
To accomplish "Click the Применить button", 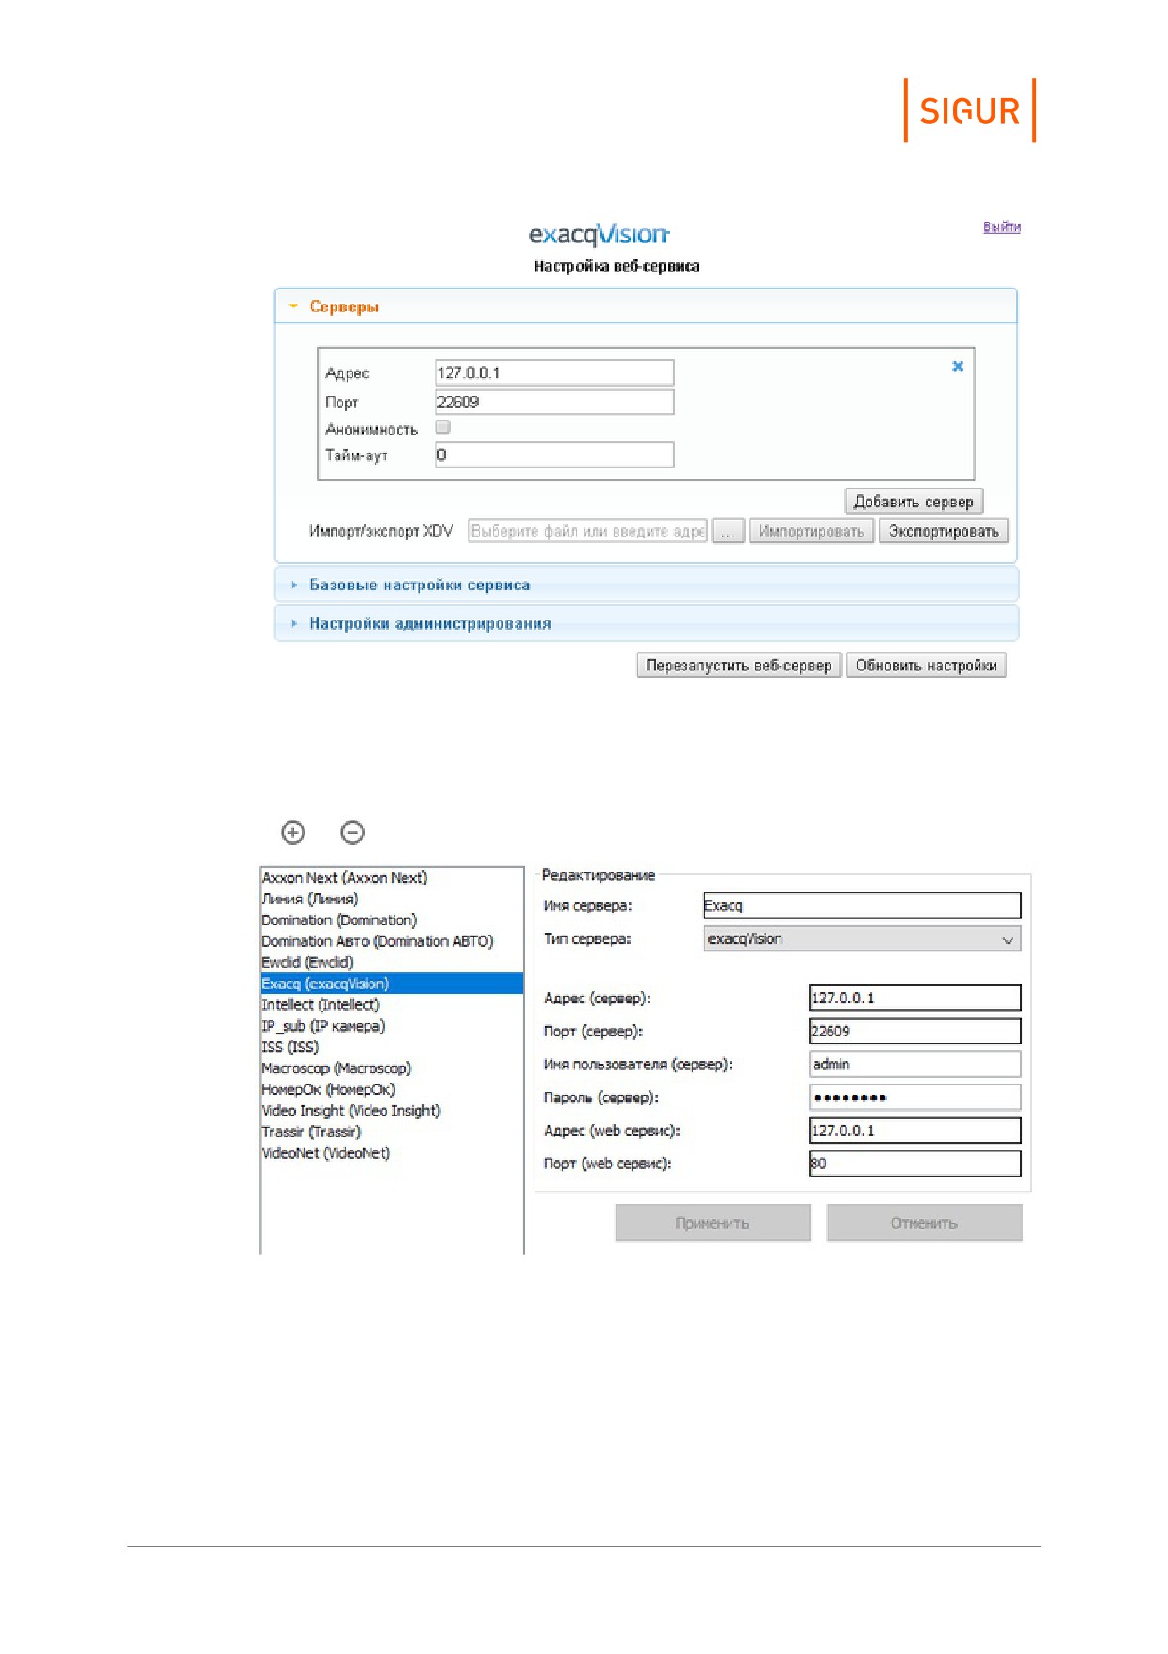I will (x=713, y=1223).
